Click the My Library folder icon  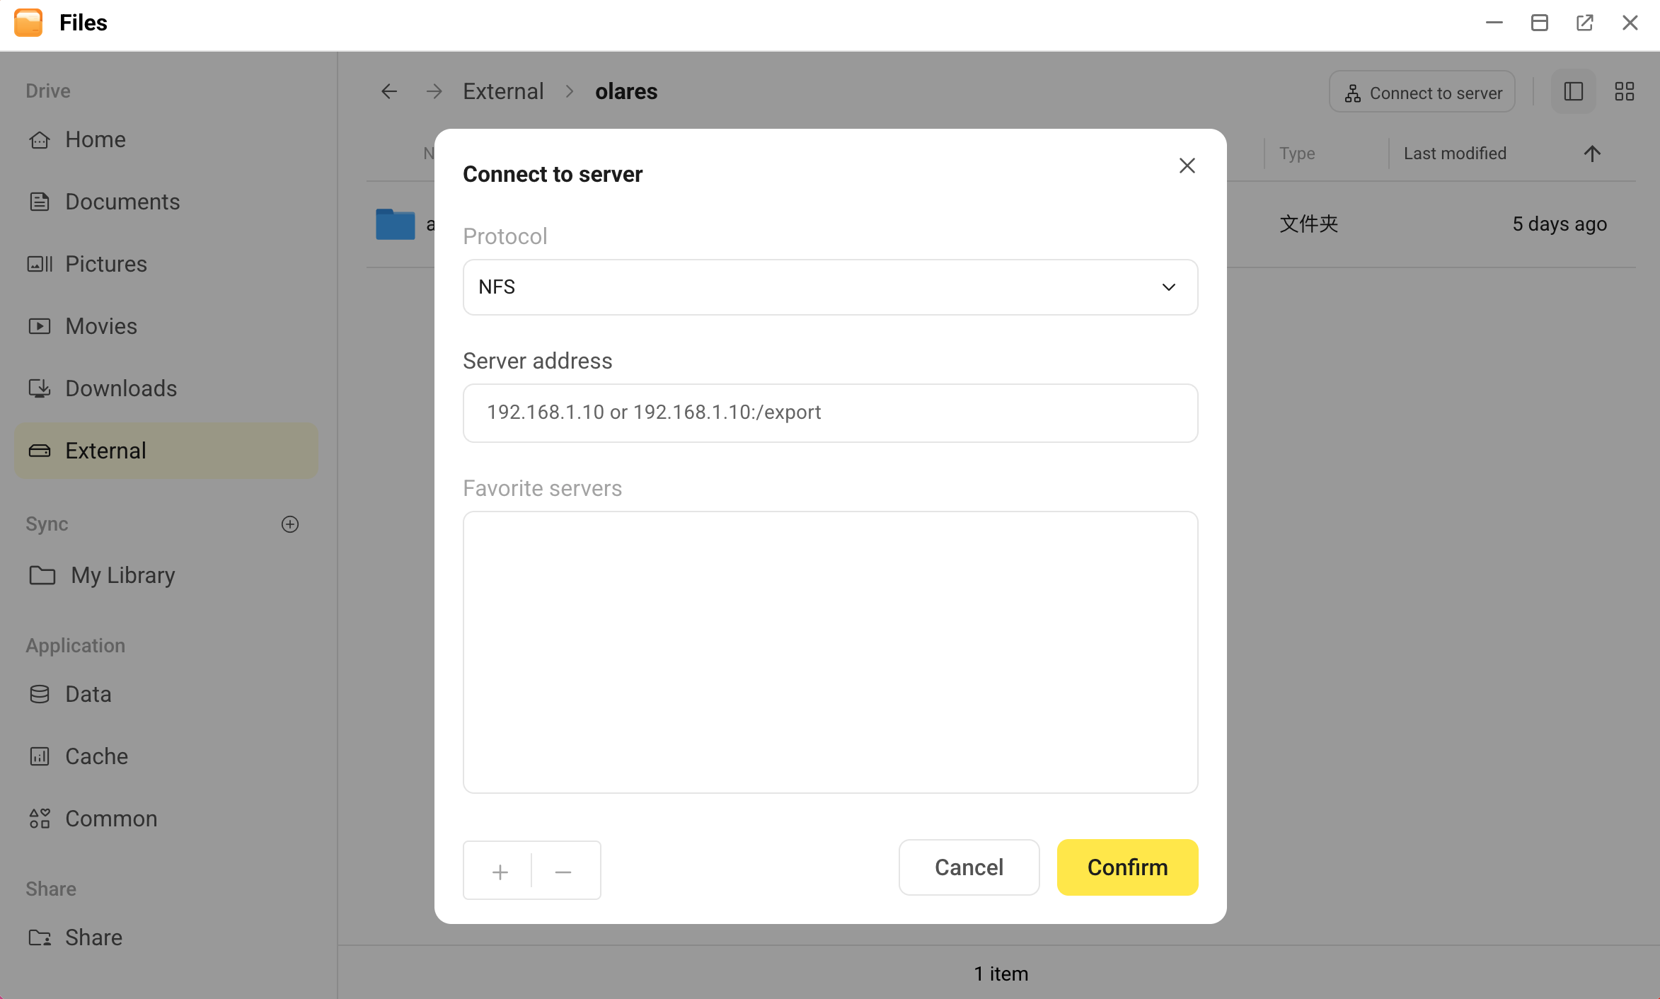[42, 575]
